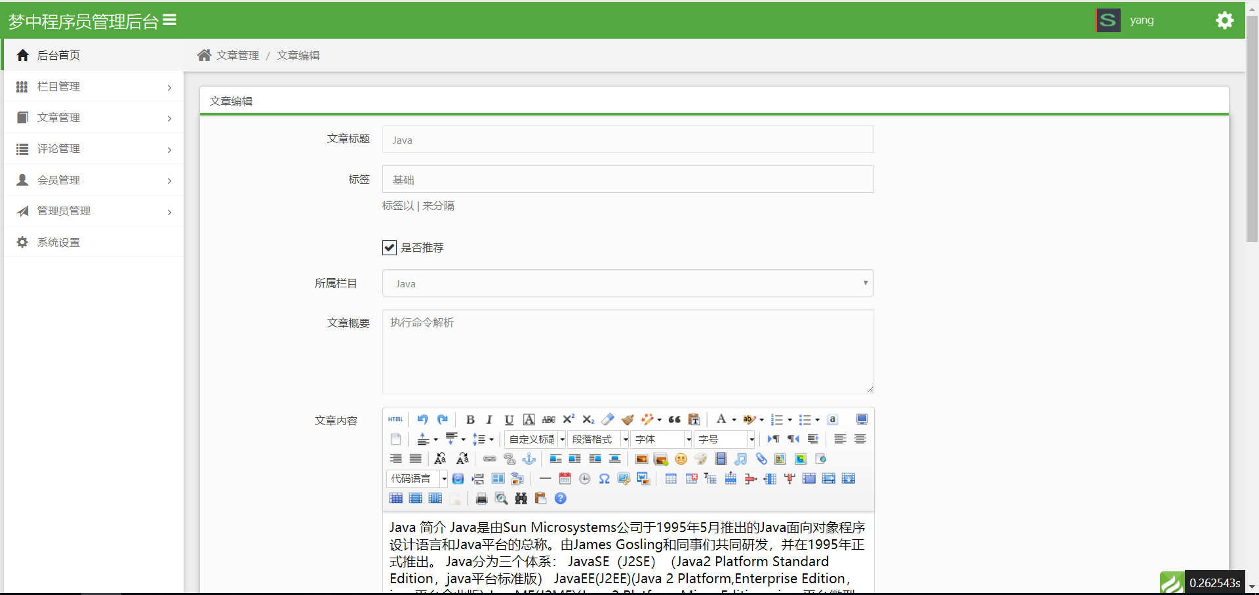The height and width of the screenshot is (595, 1259).
Task: Open 段落格式 dropdown
Action: click(599, 439)
